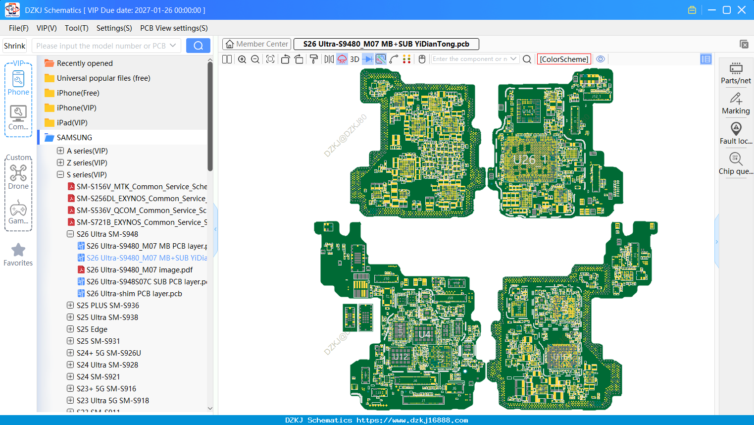
Task: Toggle the split view layout icon
Action: 227,59
